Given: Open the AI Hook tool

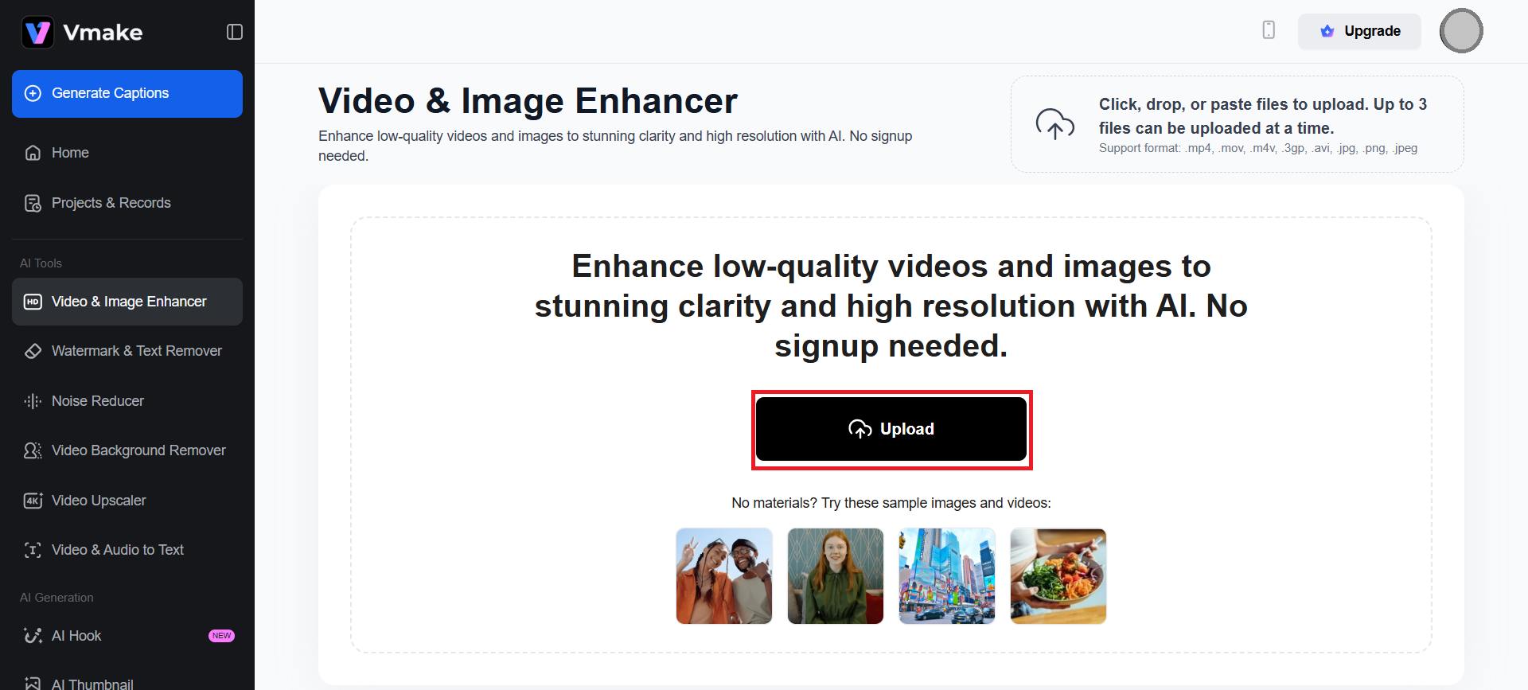Looking at the screenshot, I should [x=76, y=636].
